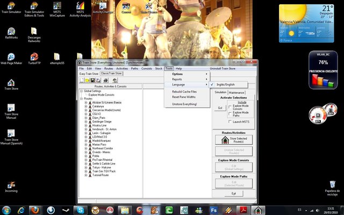Expand the Marias Pass route node
Screen dimensions: 344x215
86,144
